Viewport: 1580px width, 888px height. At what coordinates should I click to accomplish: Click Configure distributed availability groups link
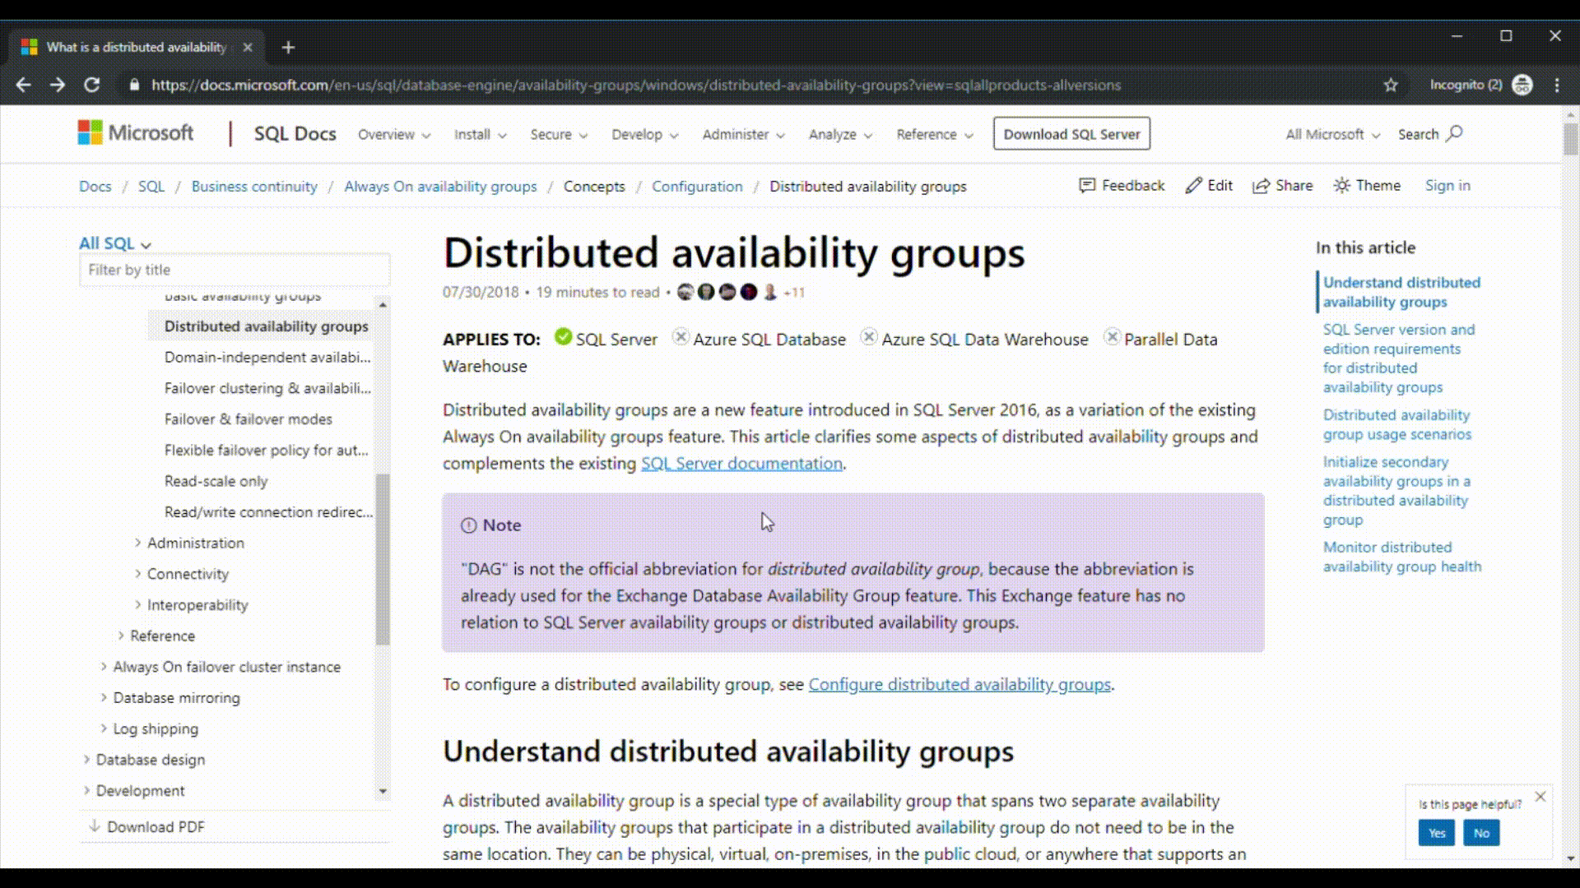click(x=960, y=684)
